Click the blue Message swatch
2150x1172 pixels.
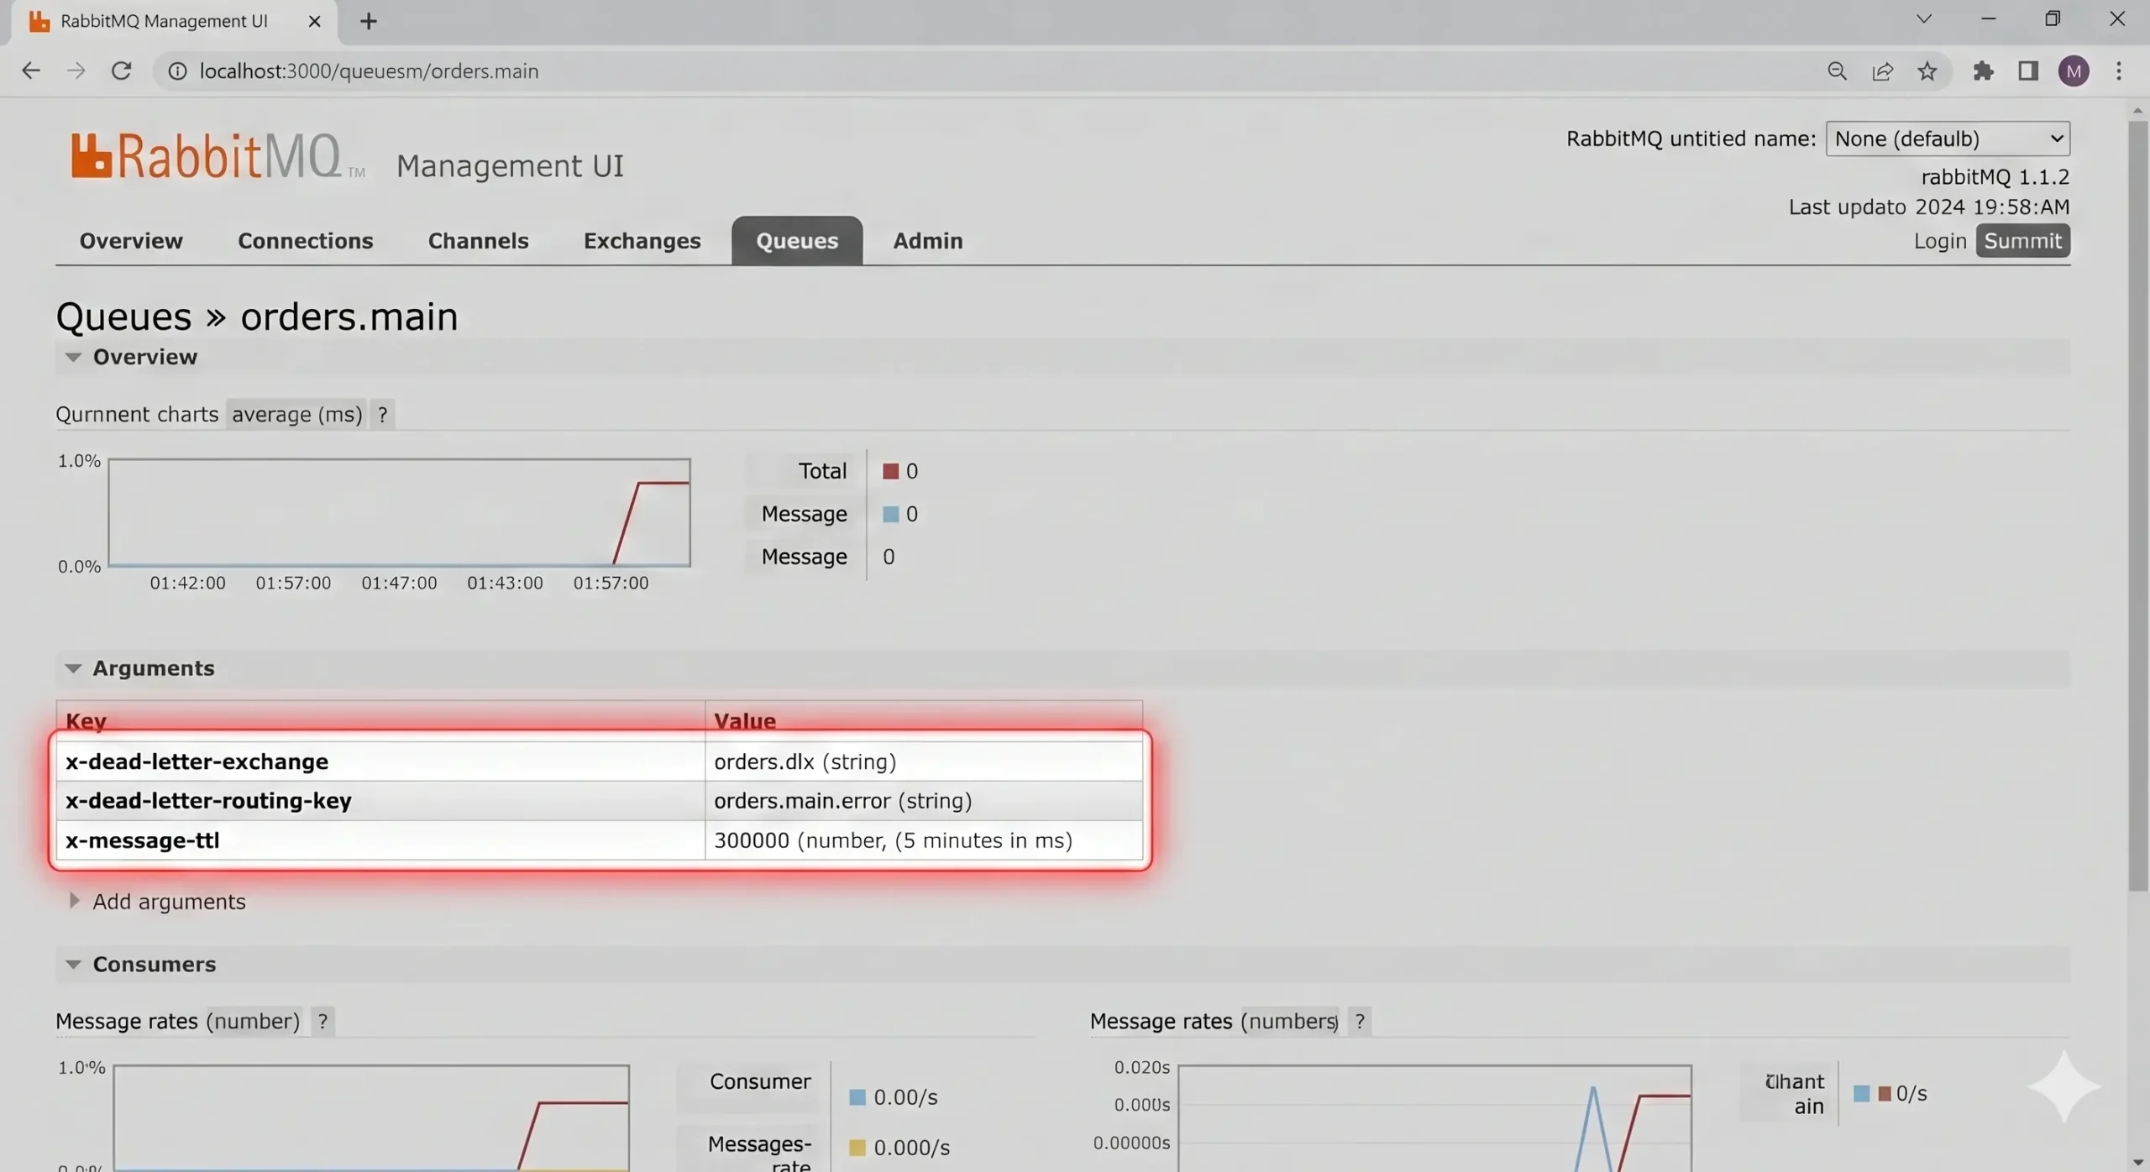(890, 514)
